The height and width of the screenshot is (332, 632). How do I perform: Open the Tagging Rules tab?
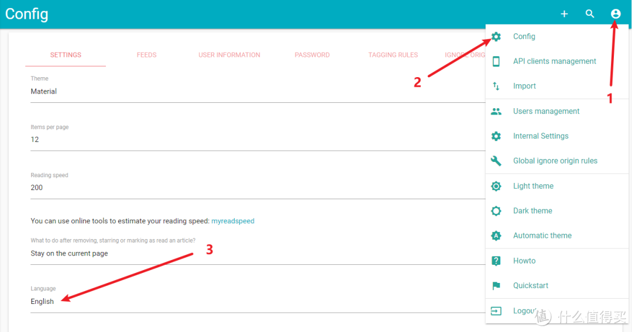click(393, 55)
